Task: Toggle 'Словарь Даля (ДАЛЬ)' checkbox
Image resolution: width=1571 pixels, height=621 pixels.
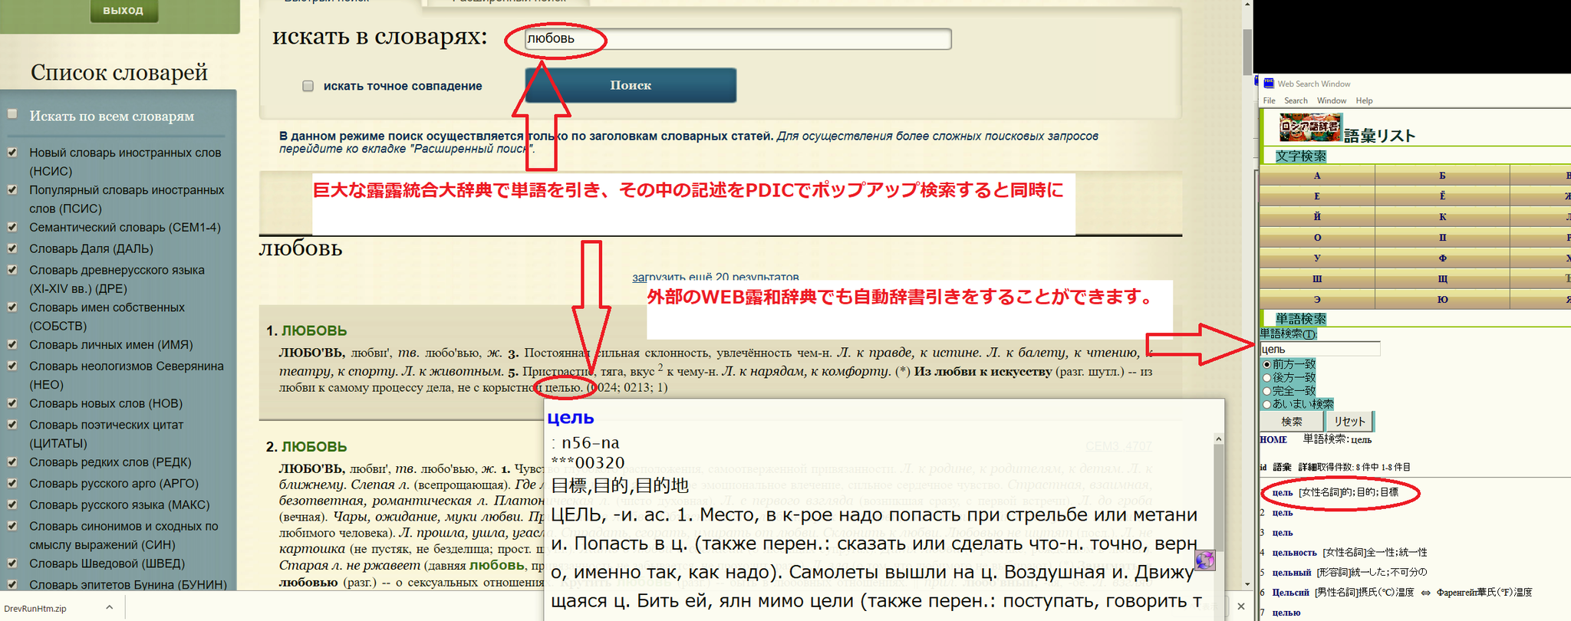Action: (x=12, y=248)
